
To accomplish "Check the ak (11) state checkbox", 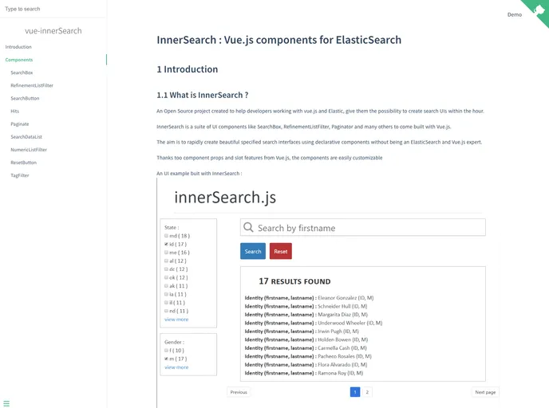I will pyautogui.click(x=166, y=286).
